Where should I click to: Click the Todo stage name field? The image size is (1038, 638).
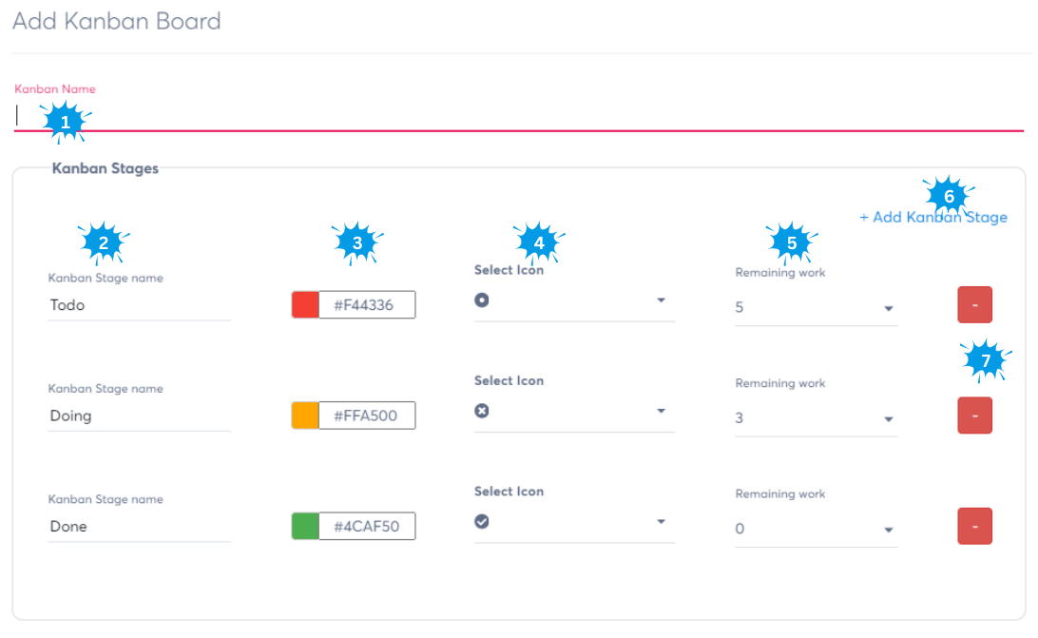pyautogui.click(x=139, y=305)
